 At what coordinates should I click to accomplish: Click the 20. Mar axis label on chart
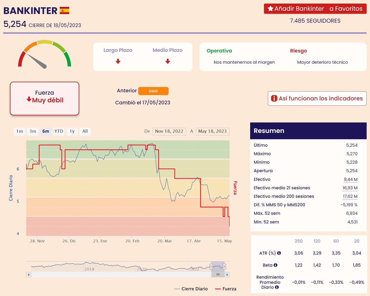click(x=165, y=241)
